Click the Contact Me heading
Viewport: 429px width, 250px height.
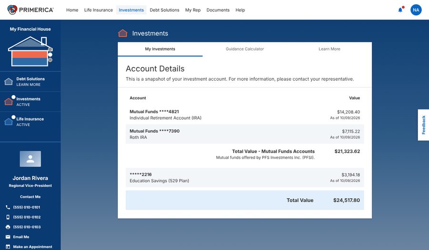click(31, 197)
